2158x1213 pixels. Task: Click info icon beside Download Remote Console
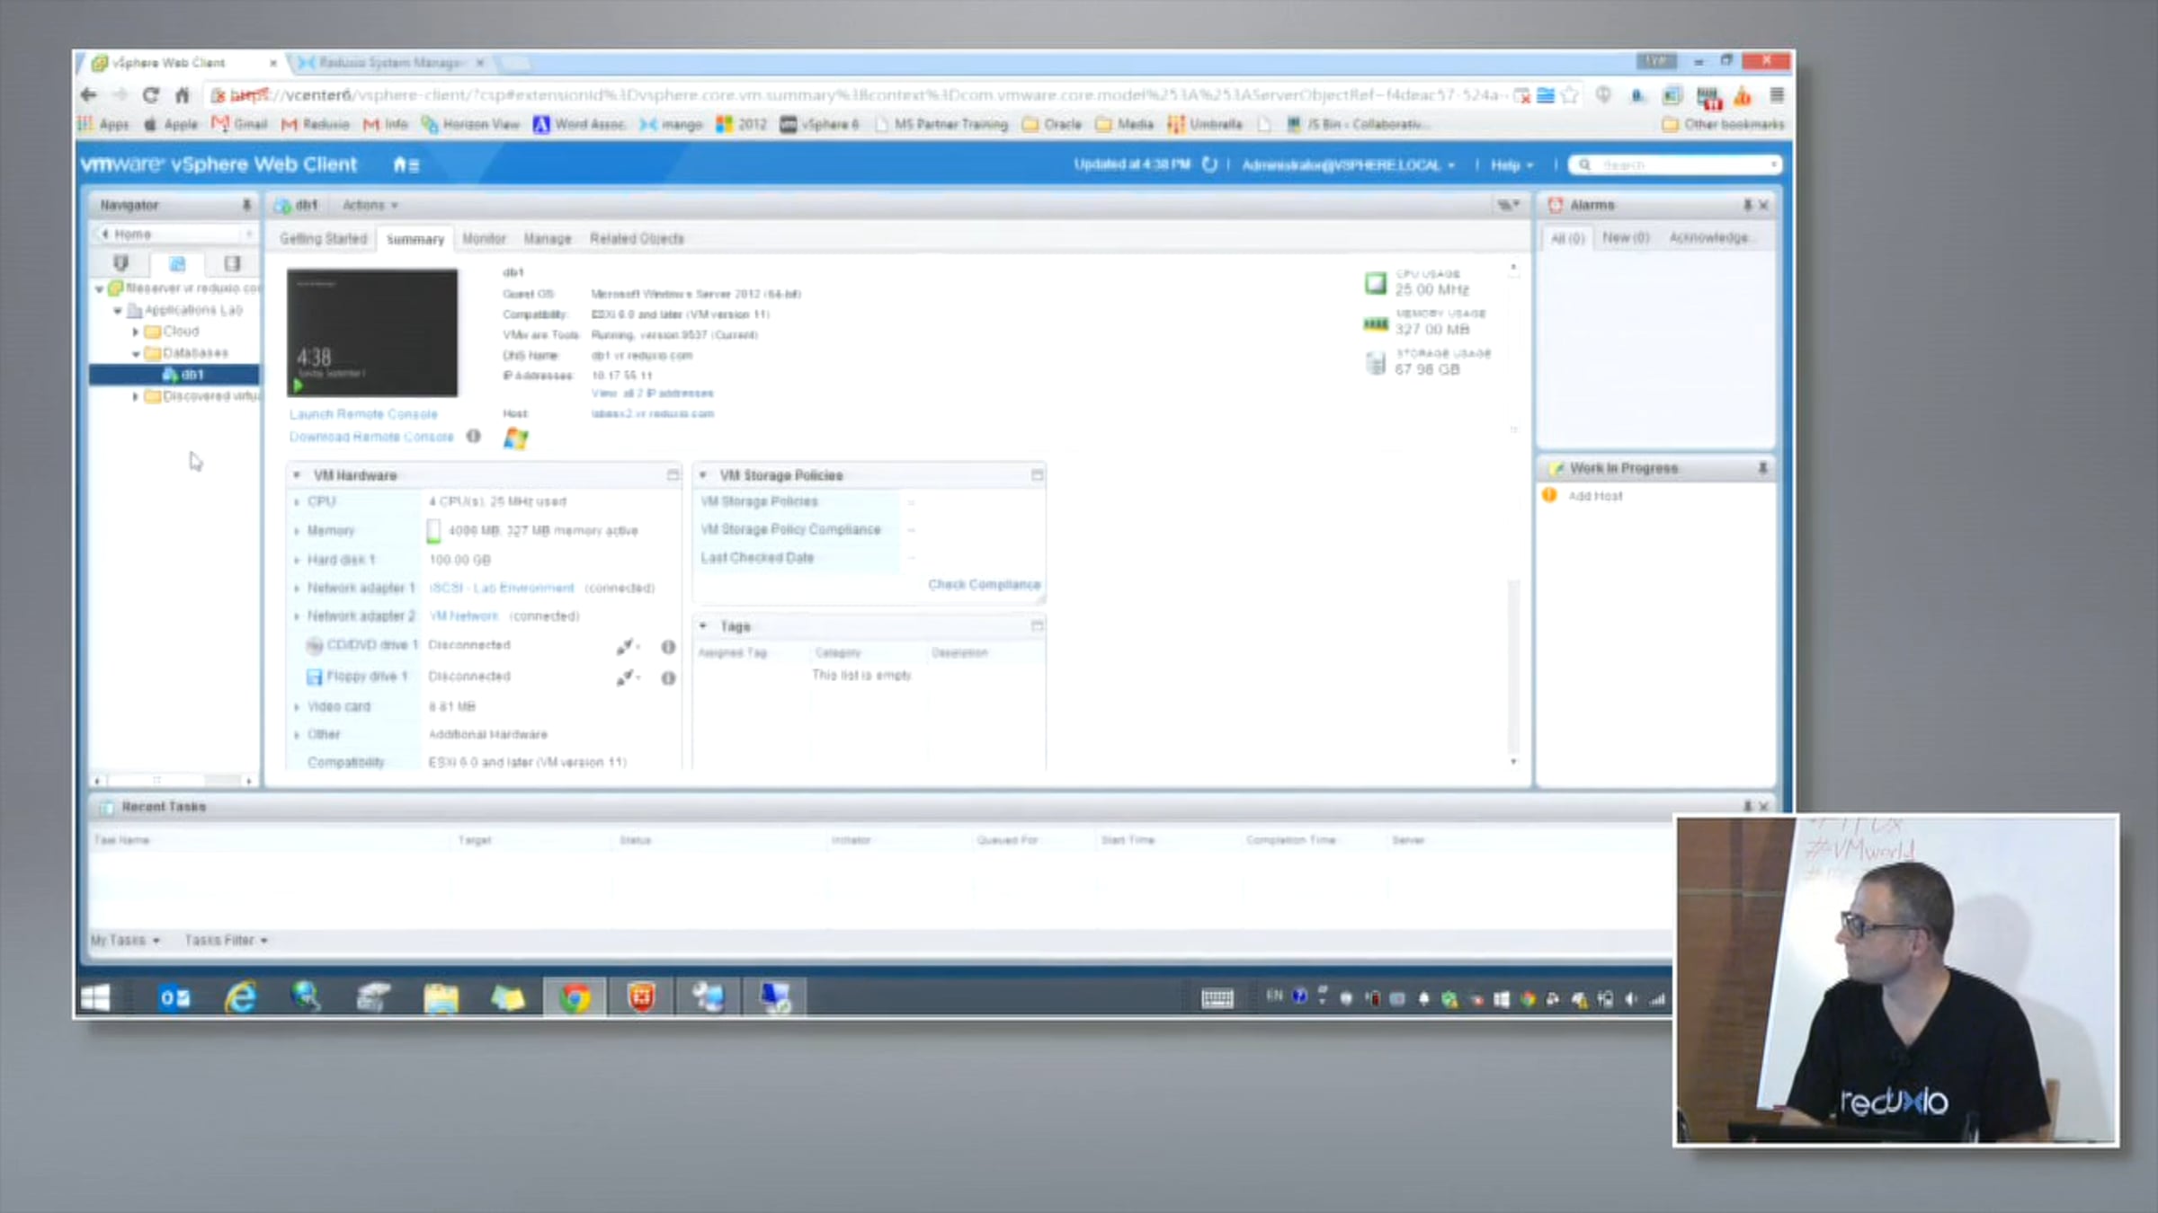(473, 437)
